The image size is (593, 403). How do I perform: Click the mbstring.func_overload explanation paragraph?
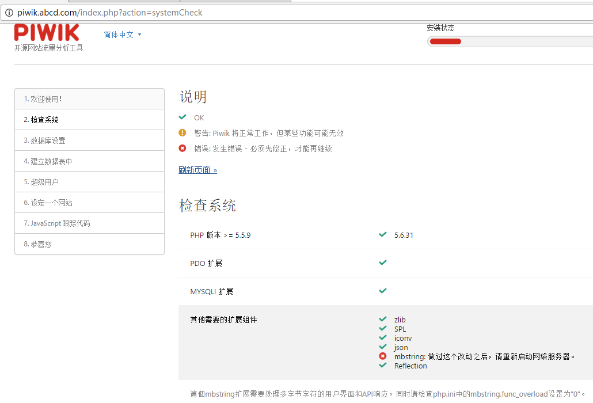pyautogui.click(x=387, y=394)
